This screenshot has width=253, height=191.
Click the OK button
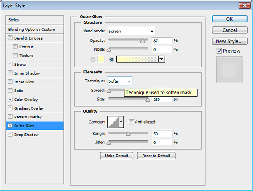tap(229, 19)
